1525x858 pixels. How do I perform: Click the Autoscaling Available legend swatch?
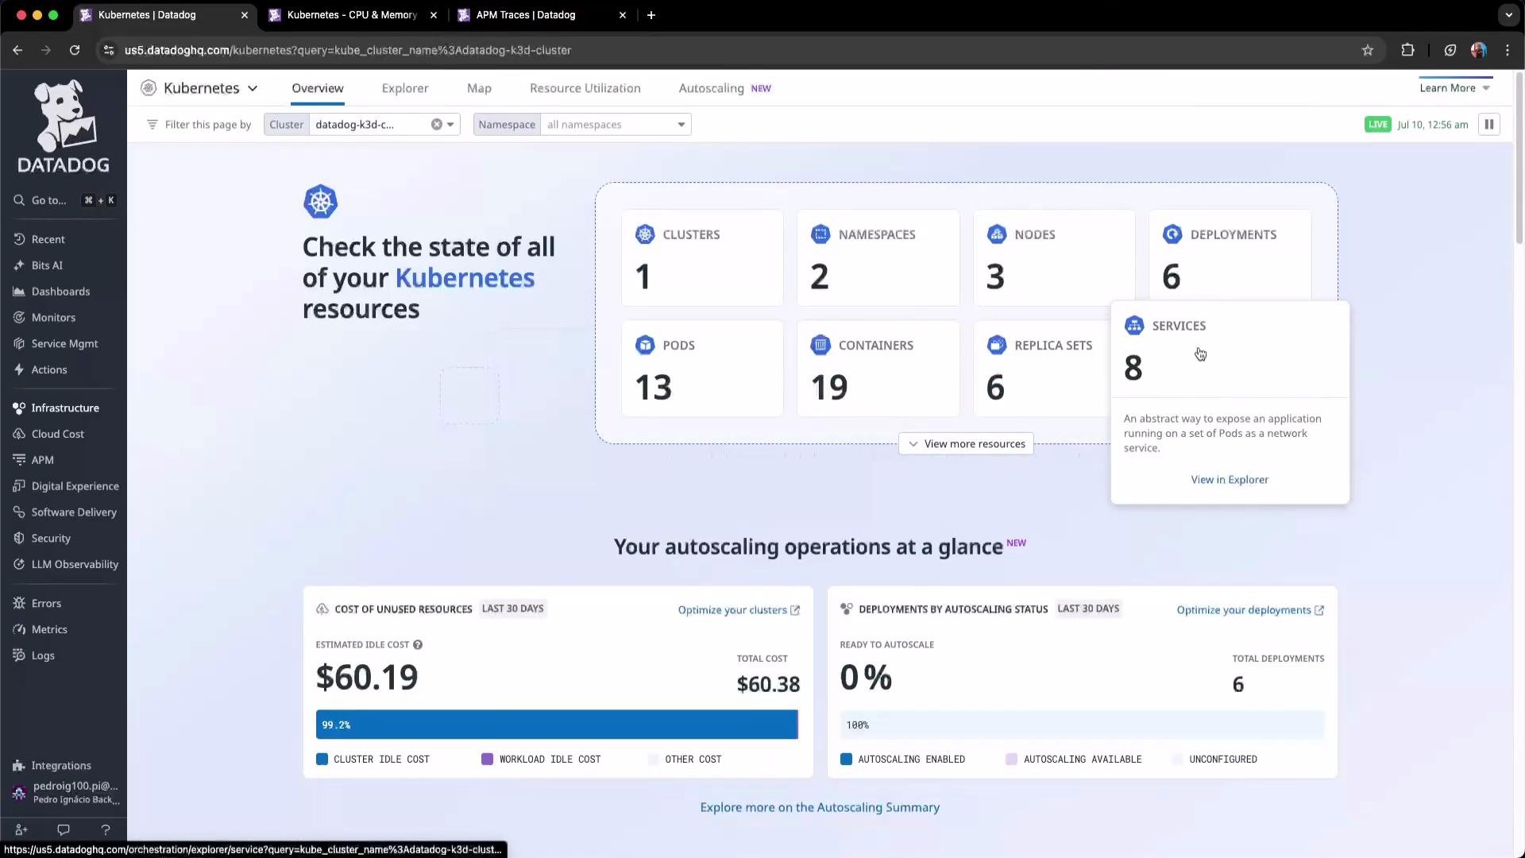1011,759
